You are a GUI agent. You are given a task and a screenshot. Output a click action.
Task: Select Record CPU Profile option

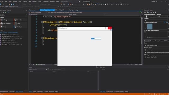[x=145, y=57]
